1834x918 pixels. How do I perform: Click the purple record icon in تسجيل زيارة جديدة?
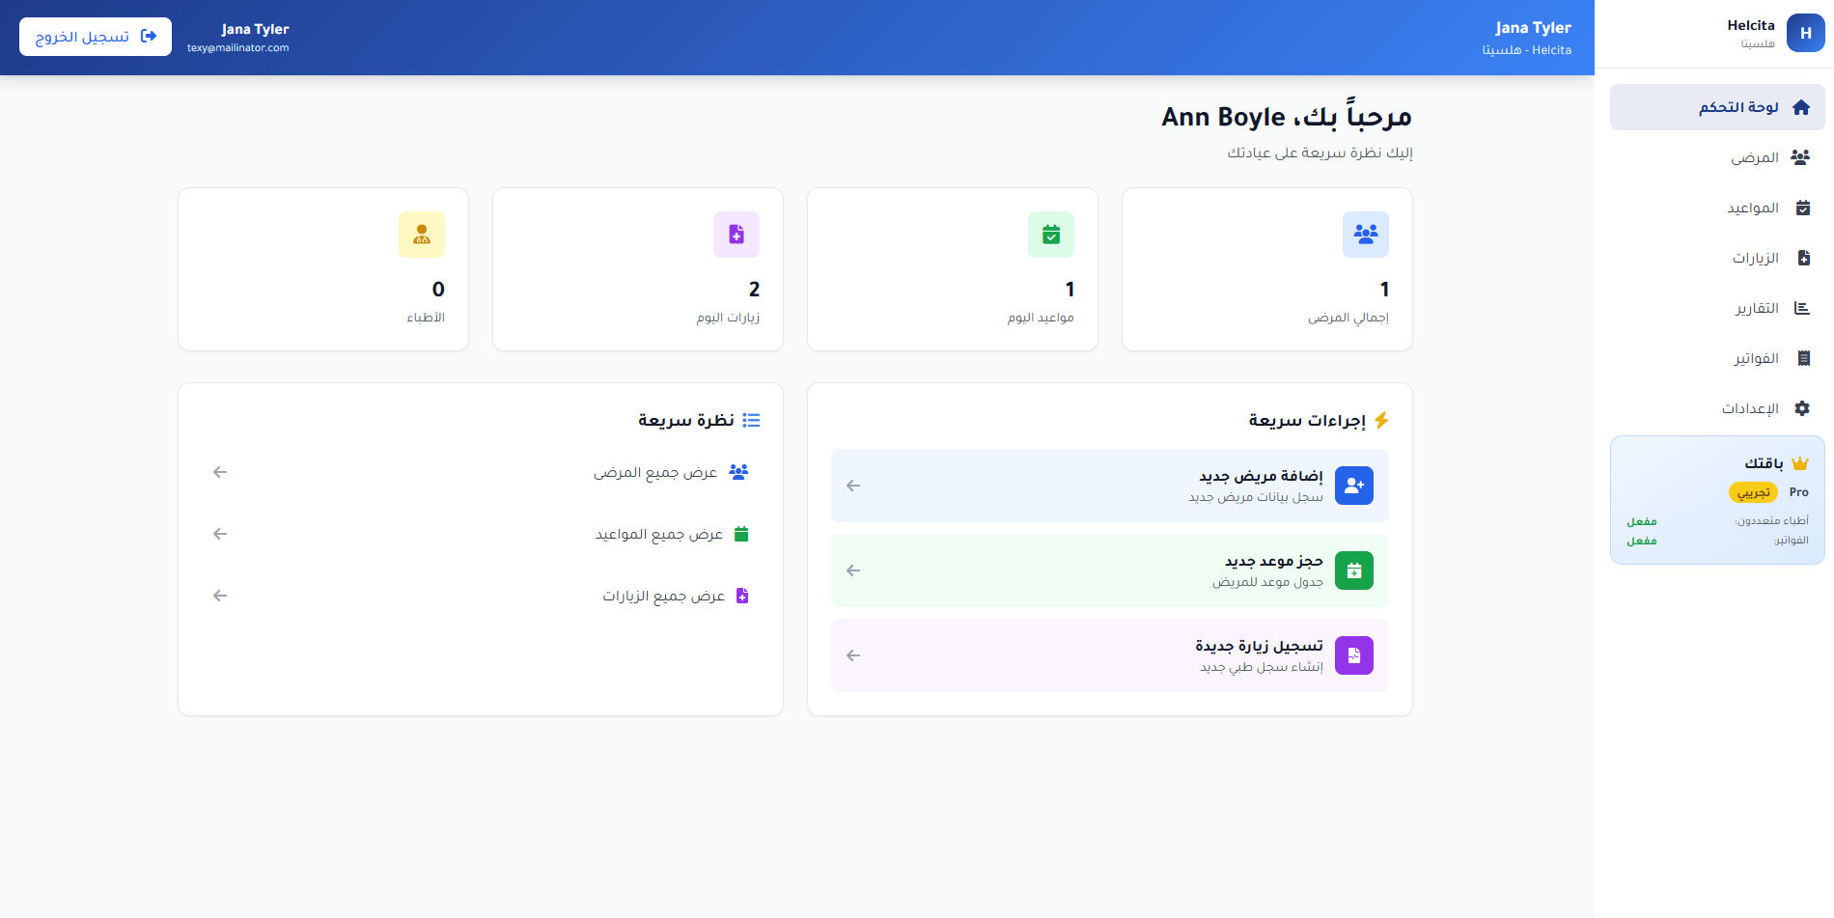(1353, 655)
